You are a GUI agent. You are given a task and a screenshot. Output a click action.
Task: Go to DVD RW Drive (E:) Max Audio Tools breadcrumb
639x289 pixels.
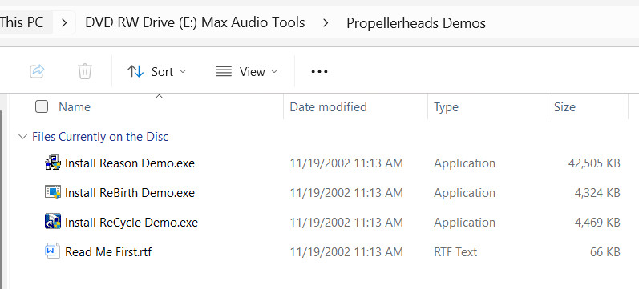coord(195,22)
